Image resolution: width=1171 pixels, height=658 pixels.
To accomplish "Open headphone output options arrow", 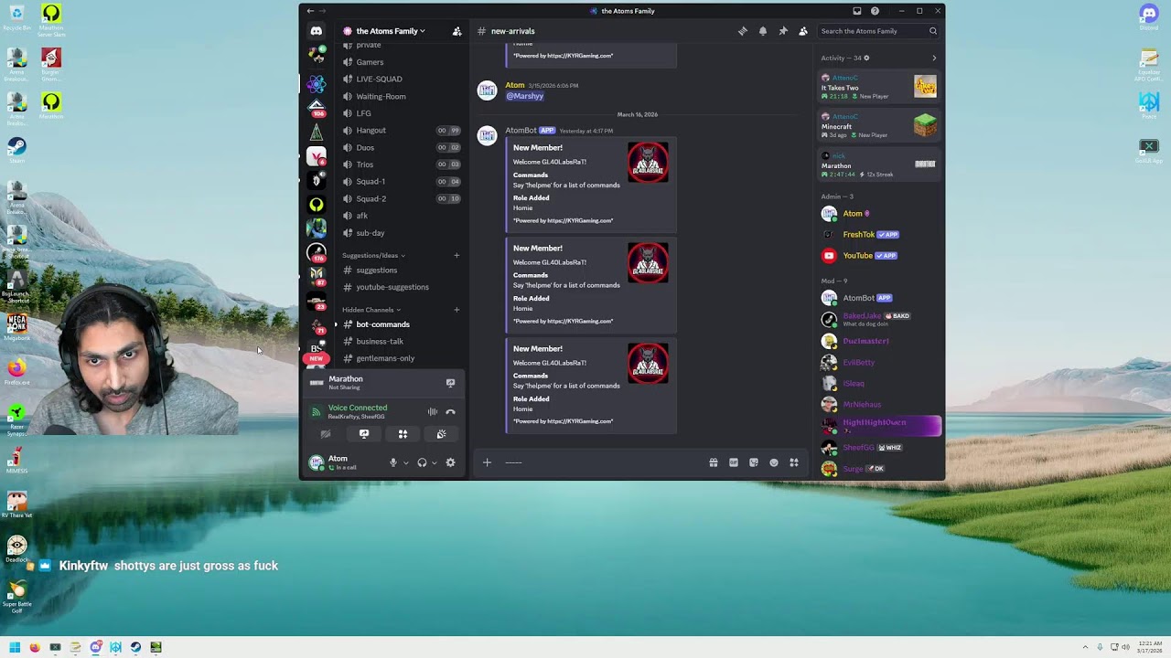I will [x=434, y=462].
